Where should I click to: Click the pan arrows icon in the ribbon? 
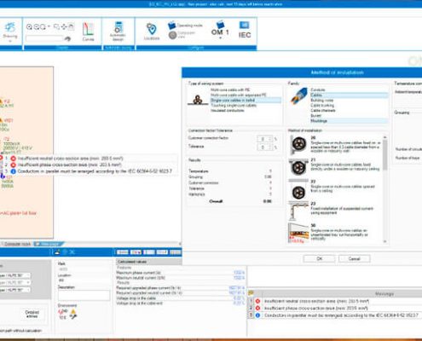[64, 26]
